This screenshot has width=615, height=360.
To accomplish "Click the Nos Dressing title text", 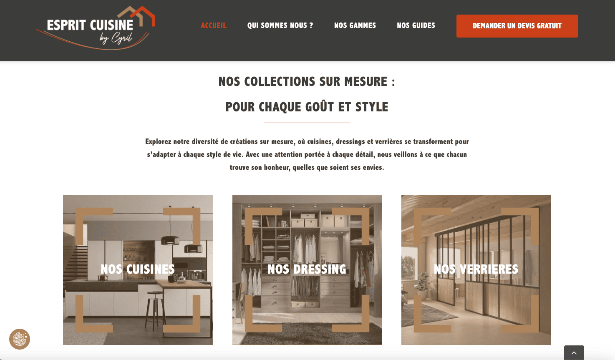I will pyautogui.click(x=307, y=269).
